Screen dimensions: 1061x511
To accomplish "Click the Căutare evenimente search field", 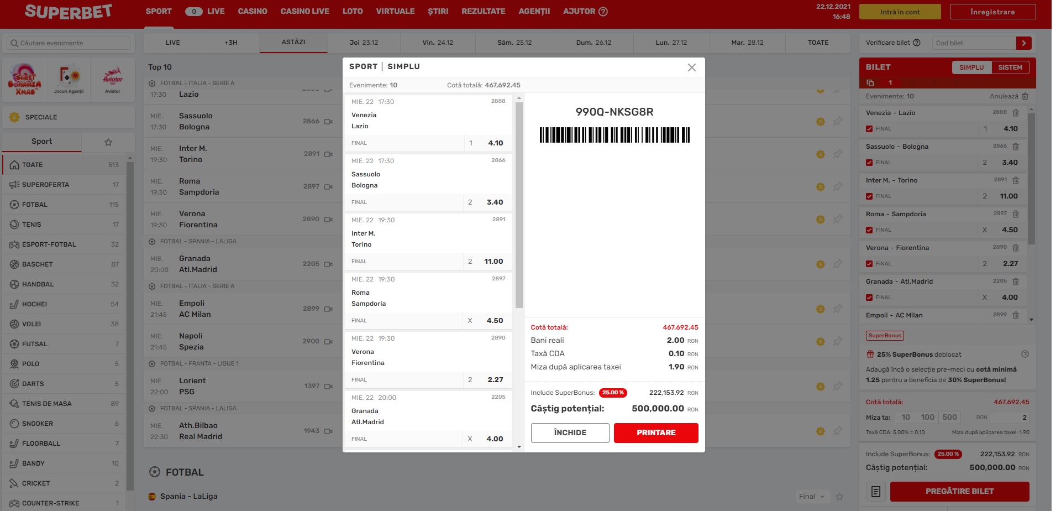I will click(69, 43).
